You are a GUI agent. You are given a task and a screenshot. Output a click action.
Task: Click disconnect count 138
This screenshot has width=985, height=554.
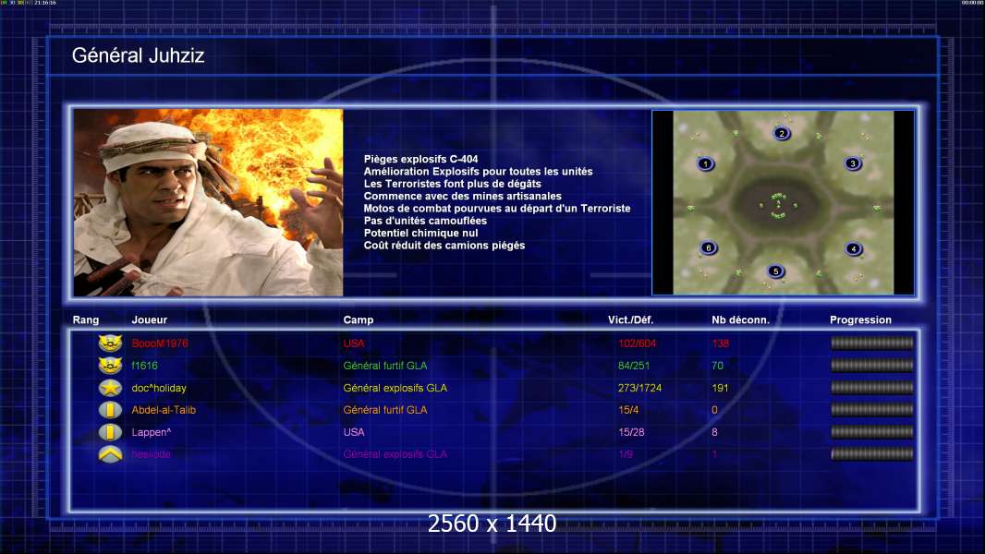[721, 343]
